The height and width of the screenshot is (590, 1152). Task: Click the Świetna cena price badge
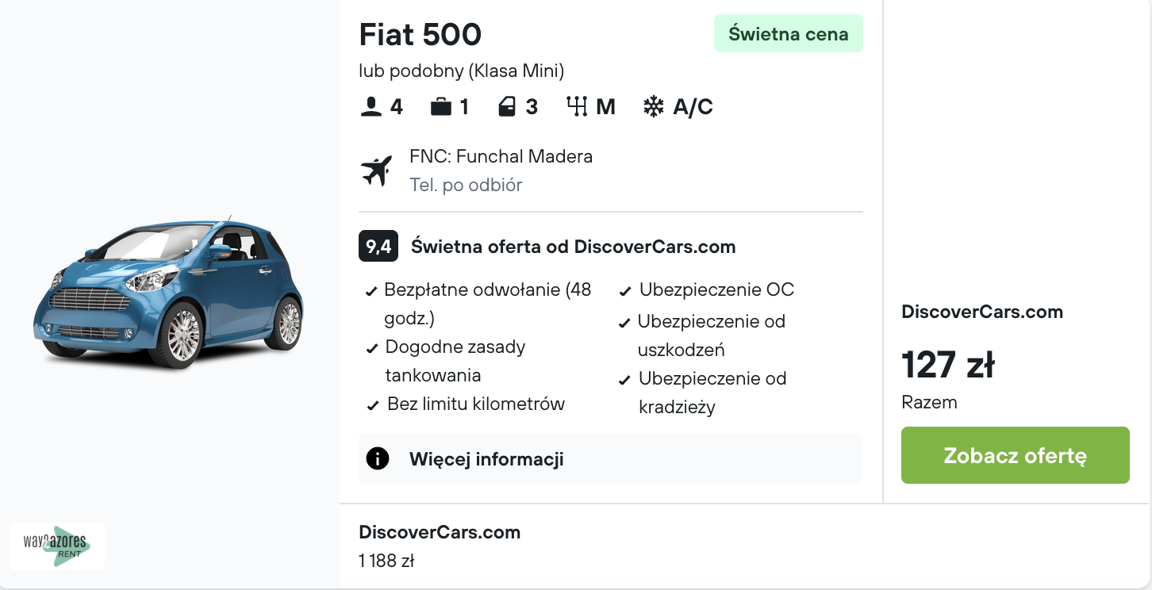[788, 33]
